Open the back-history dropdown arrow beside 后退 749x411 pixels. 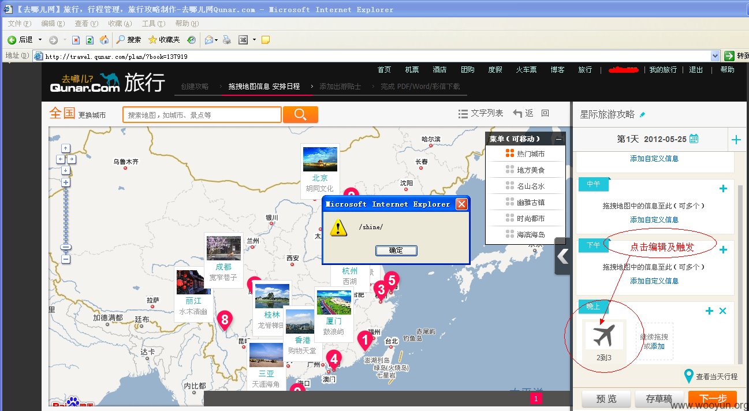click(x=40, y=40)
